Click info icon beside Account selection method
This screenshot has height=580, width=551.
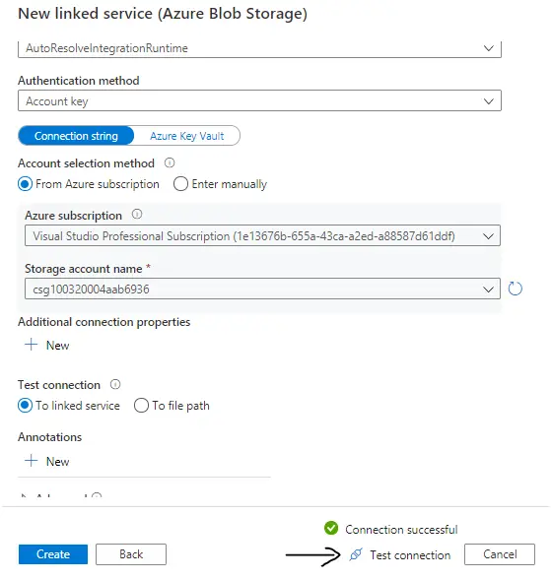coord(170,162)
